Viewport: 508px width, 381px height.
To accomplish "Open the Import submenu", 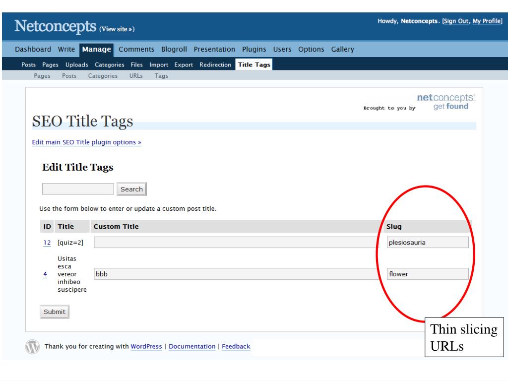I will pos(159,65).
